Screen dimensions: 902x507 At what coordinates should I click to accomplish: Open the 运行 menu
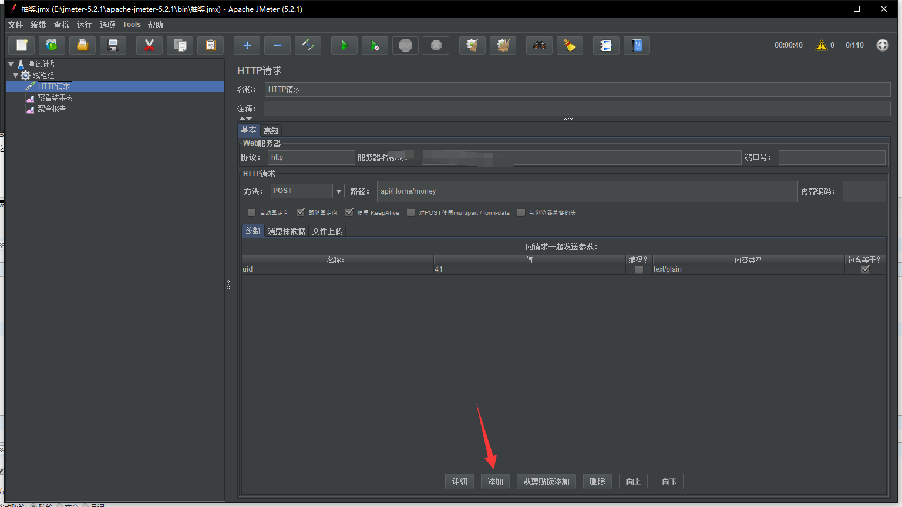click(x=84, y=25)
